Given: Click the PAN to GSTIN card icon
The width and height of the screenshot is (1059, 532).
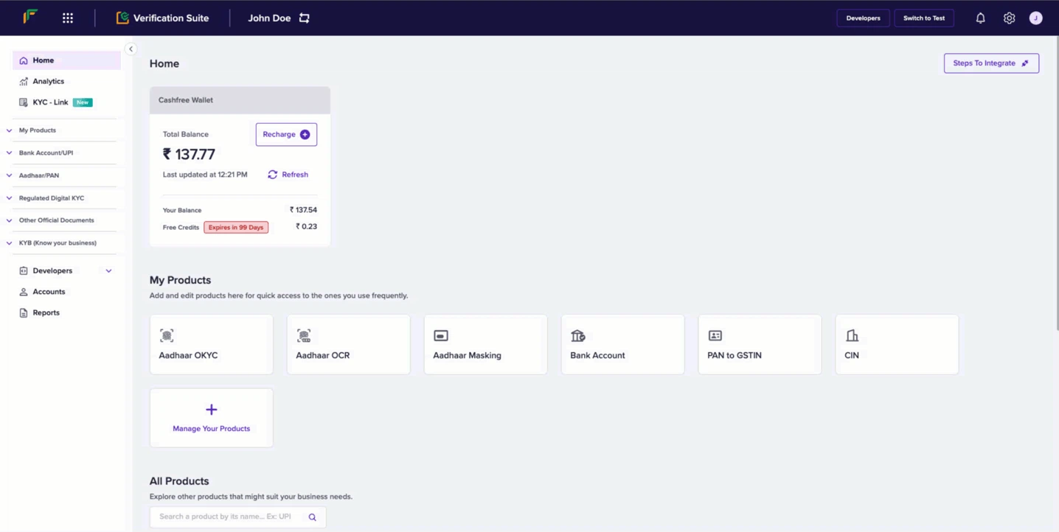Looking at the screenshot, I should tap(715, 335).
